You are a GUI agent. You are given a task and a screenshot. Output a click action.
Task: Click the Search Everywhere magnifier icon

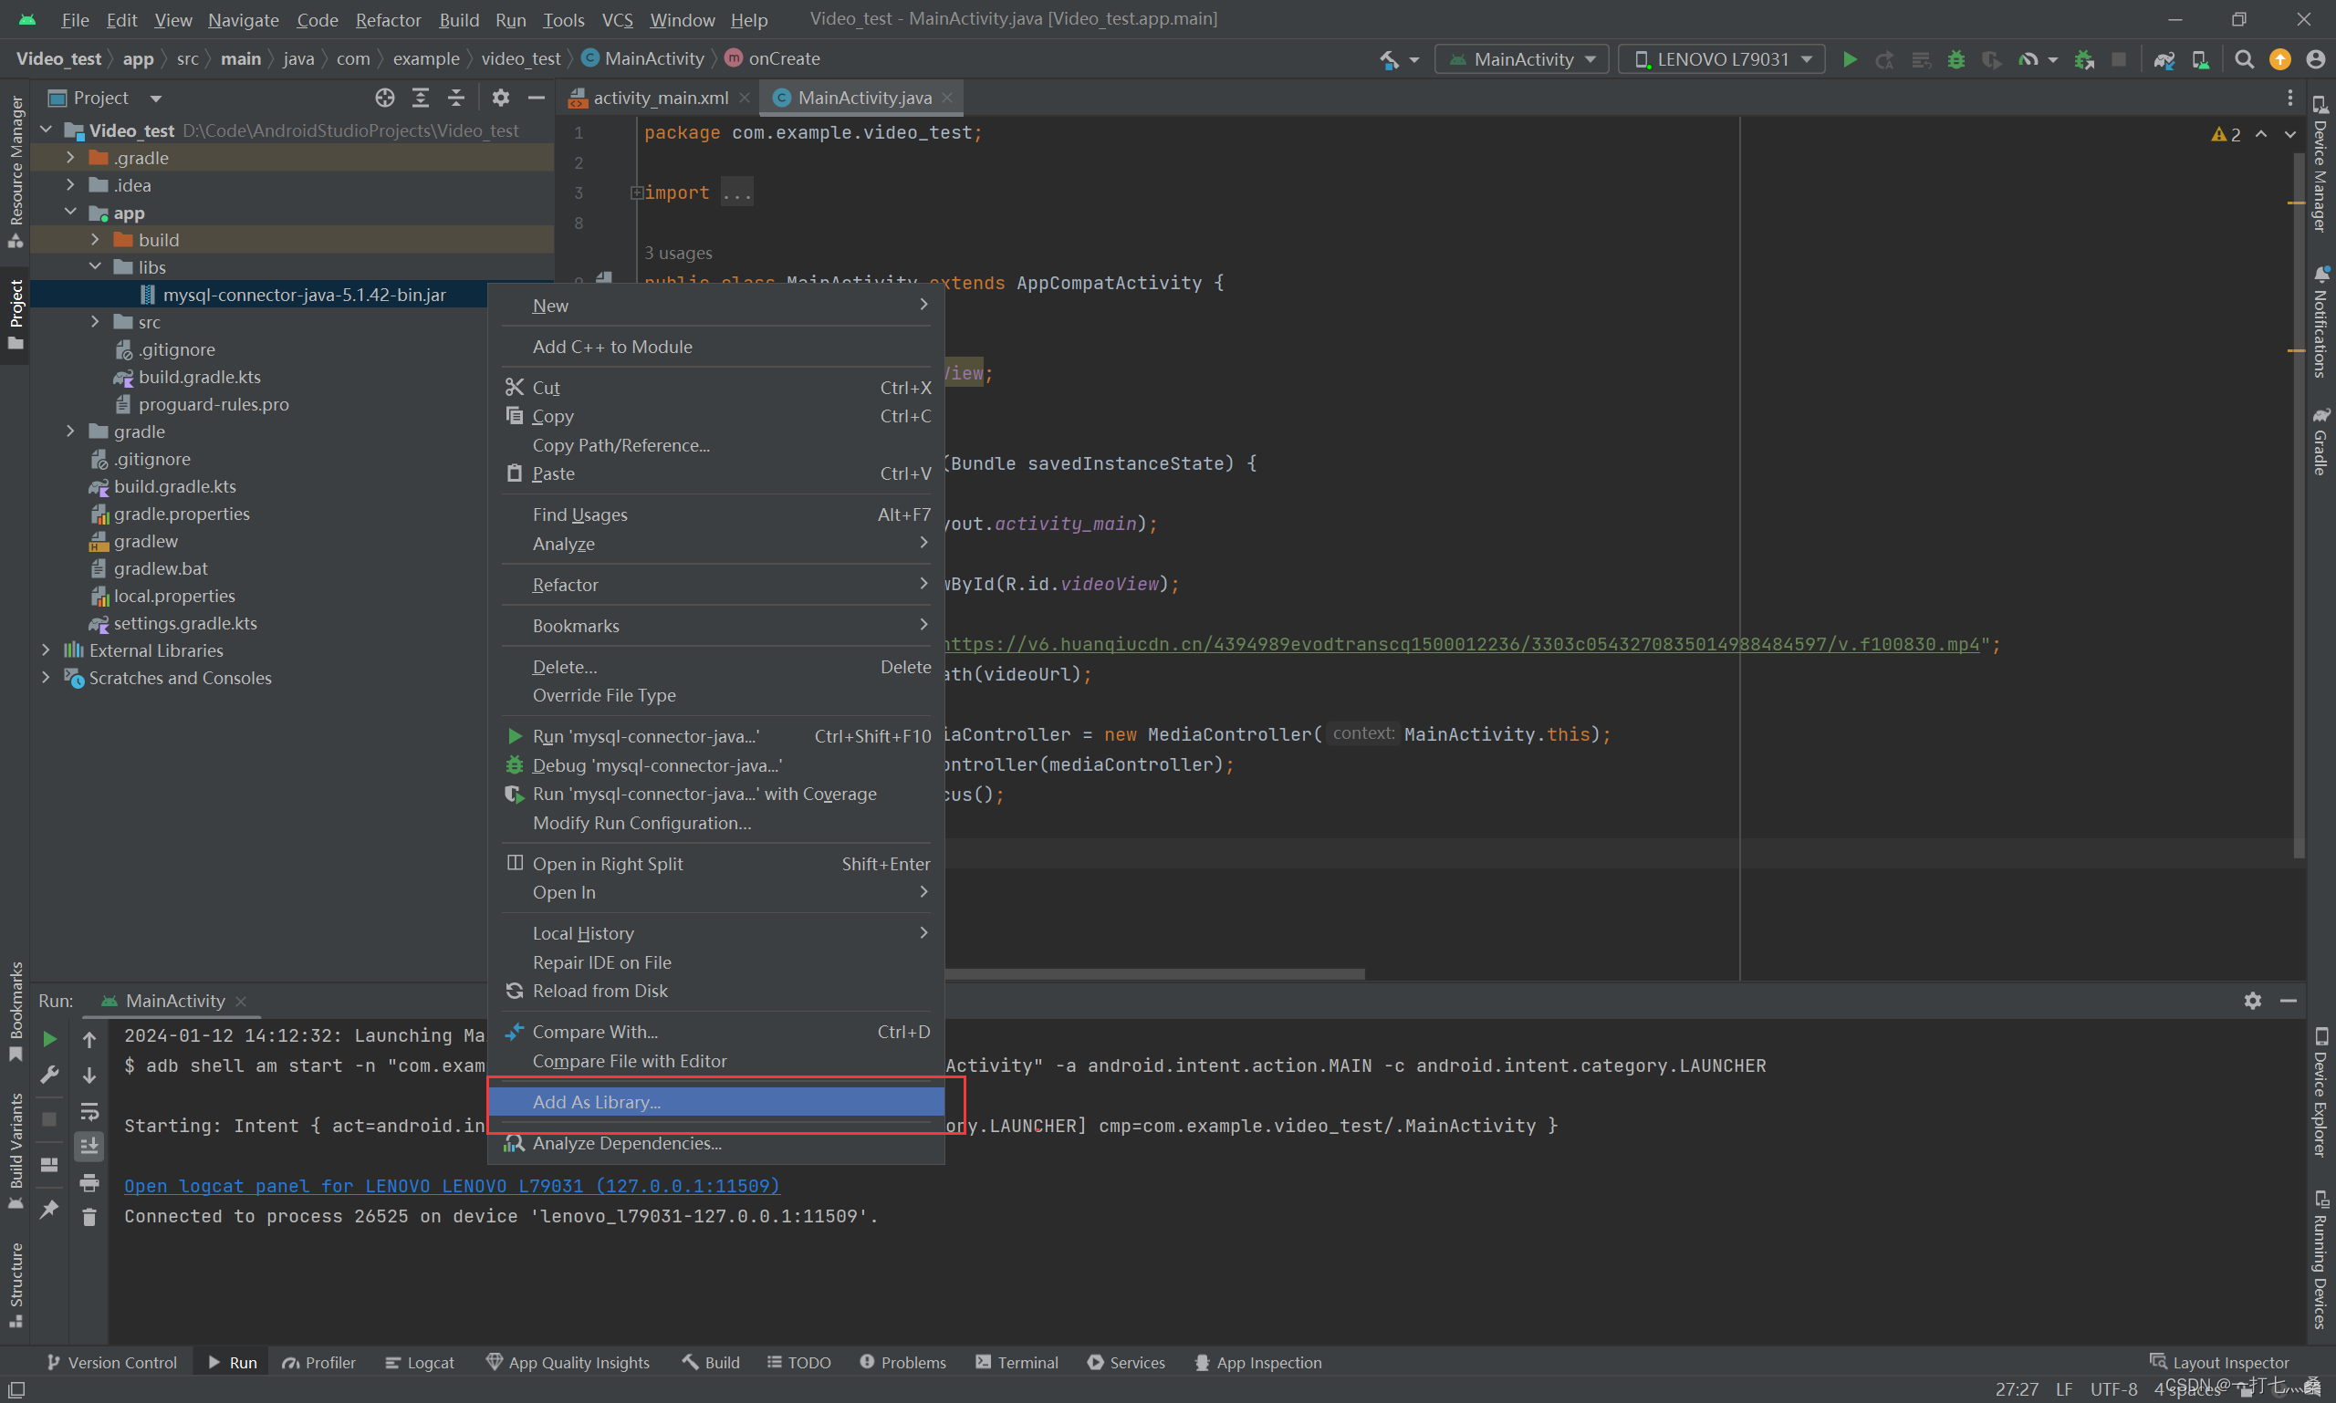[2243, 59]
